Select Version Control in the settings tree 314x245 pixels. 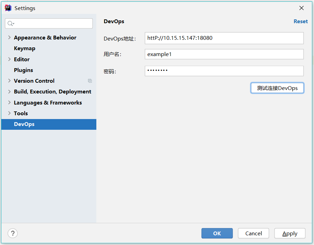point(34,81)
